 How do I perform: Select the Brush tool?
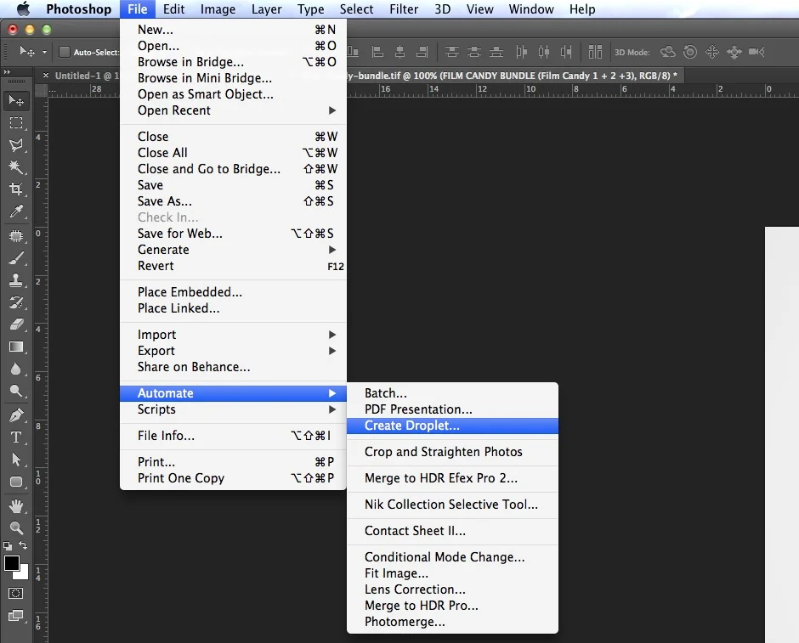point(16,258)
